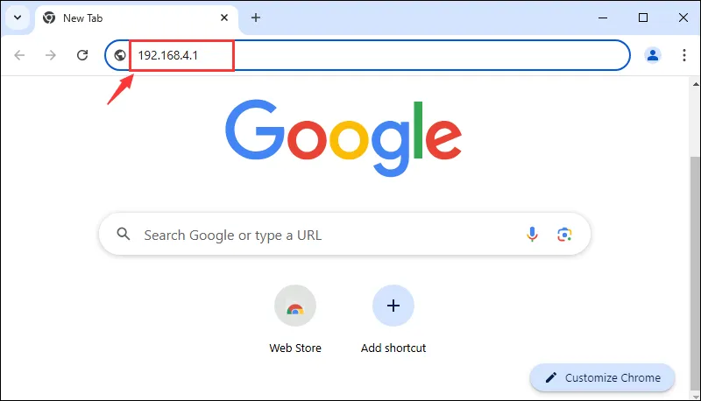This screenshot has width=701, height=401.
Task: Open a new tab with plus button
Action: 256,18
